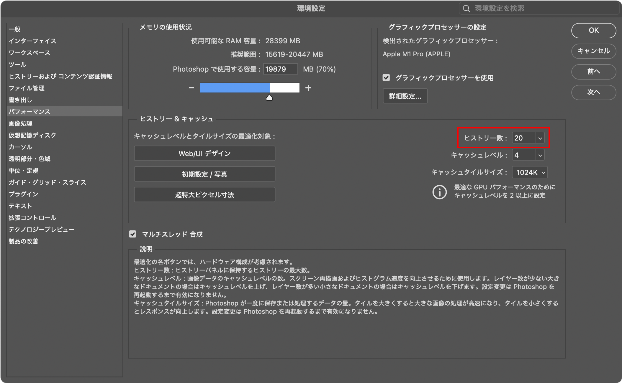The image size is (622, 383).
Task: Select ファイル管理 in the sidebar
Action: [x=64, y=88]
